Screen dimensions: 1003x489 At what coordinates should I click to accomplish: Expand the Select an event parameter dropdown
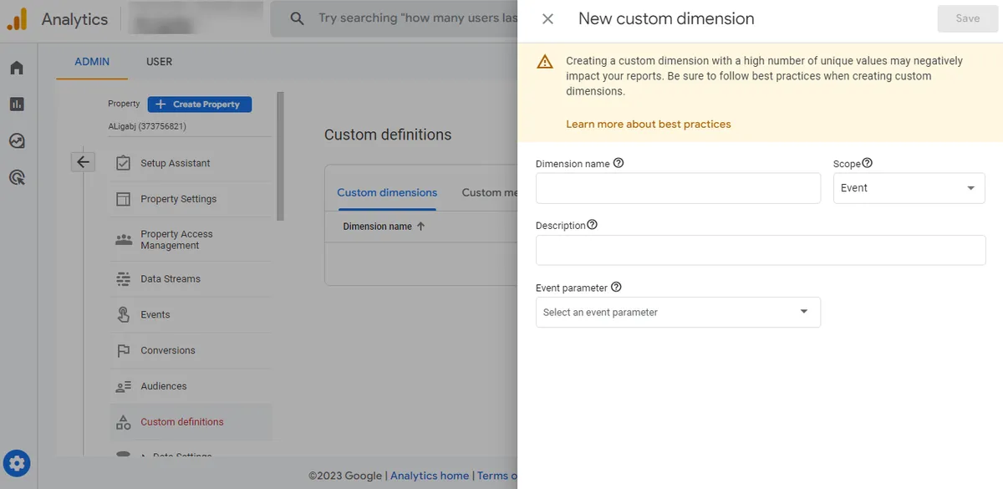[x=677, y=312]
